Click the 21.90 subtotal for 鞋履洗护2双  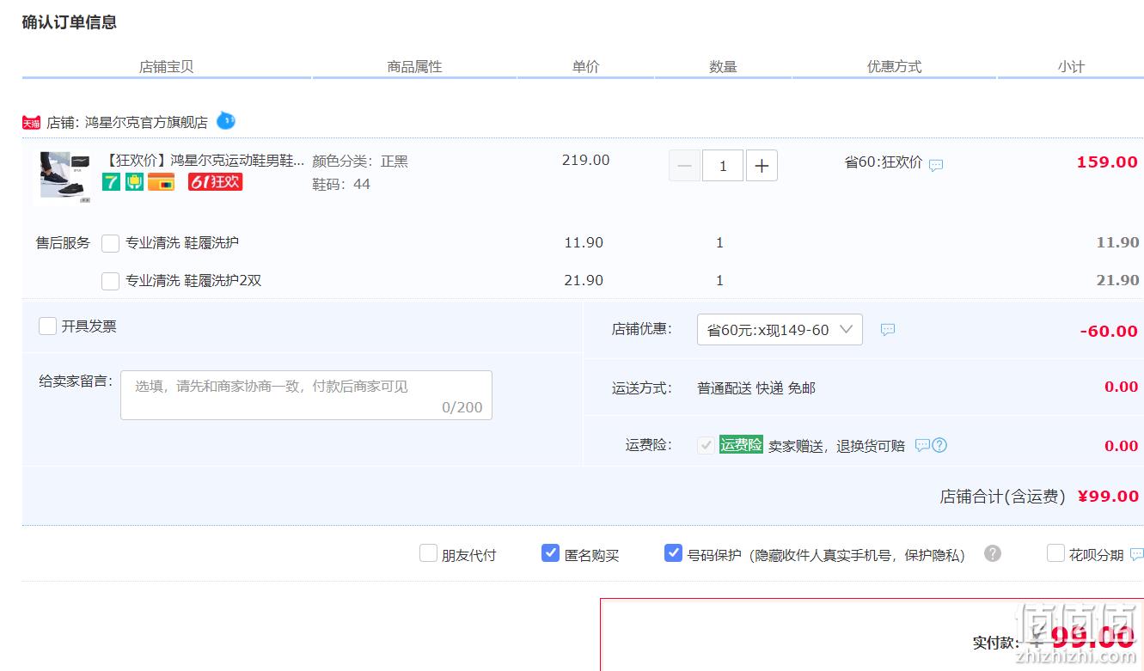[1117, 281]
